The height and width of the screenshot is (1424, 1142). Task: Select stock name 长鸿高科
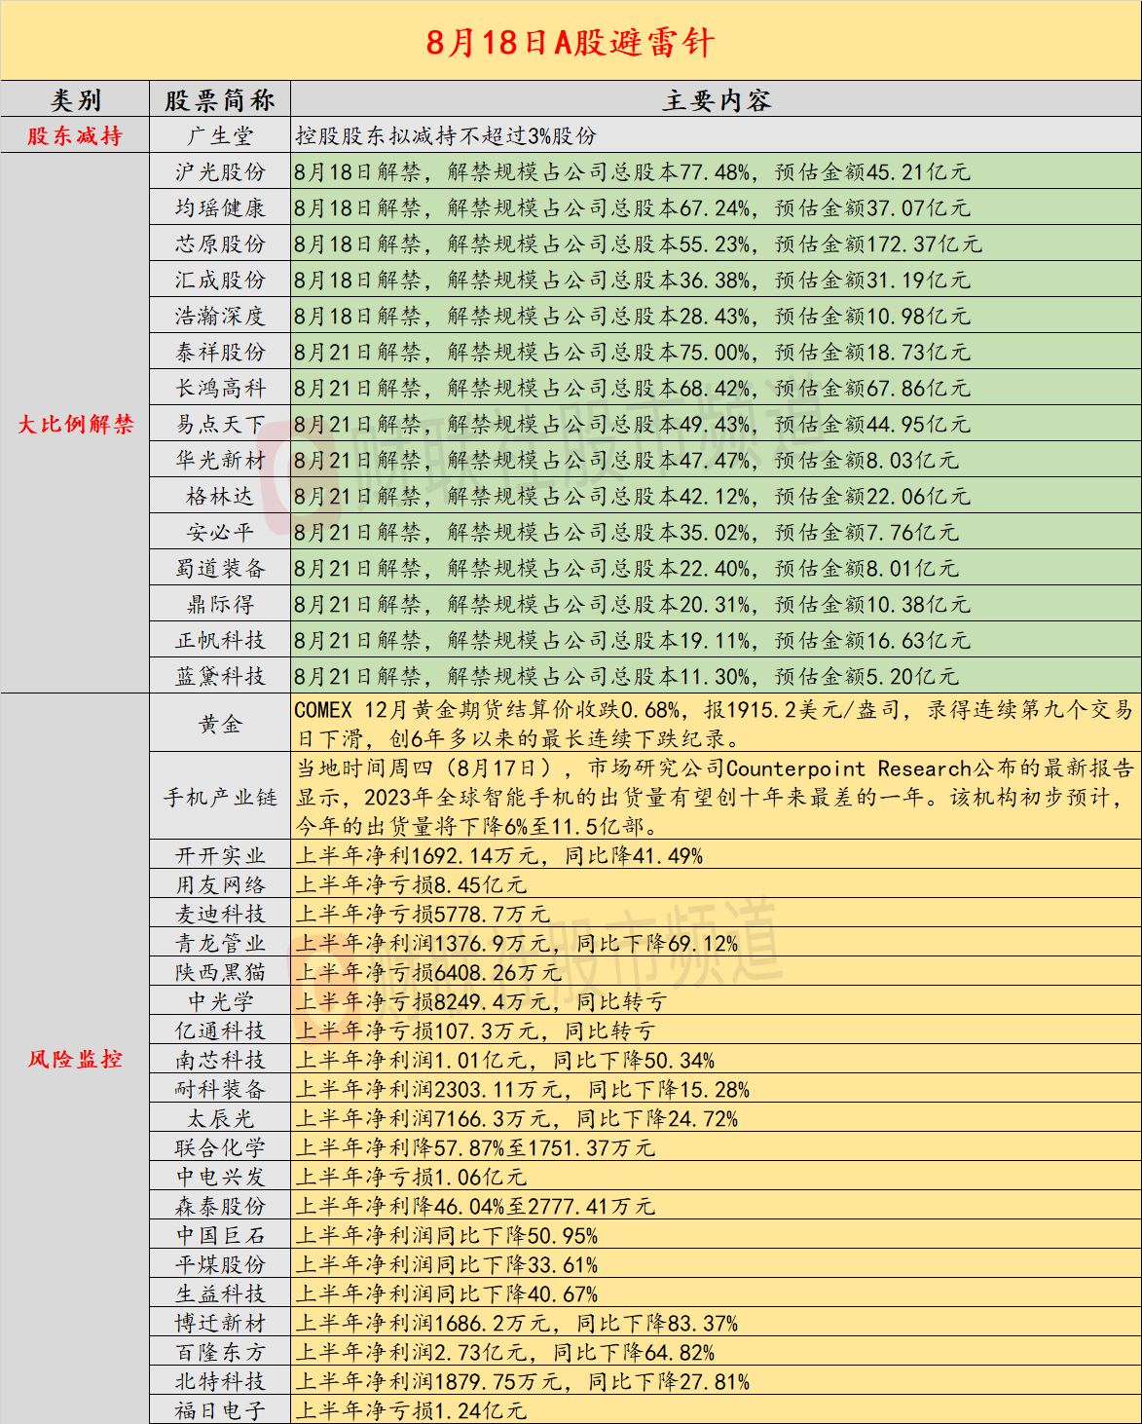pos(220,388)
